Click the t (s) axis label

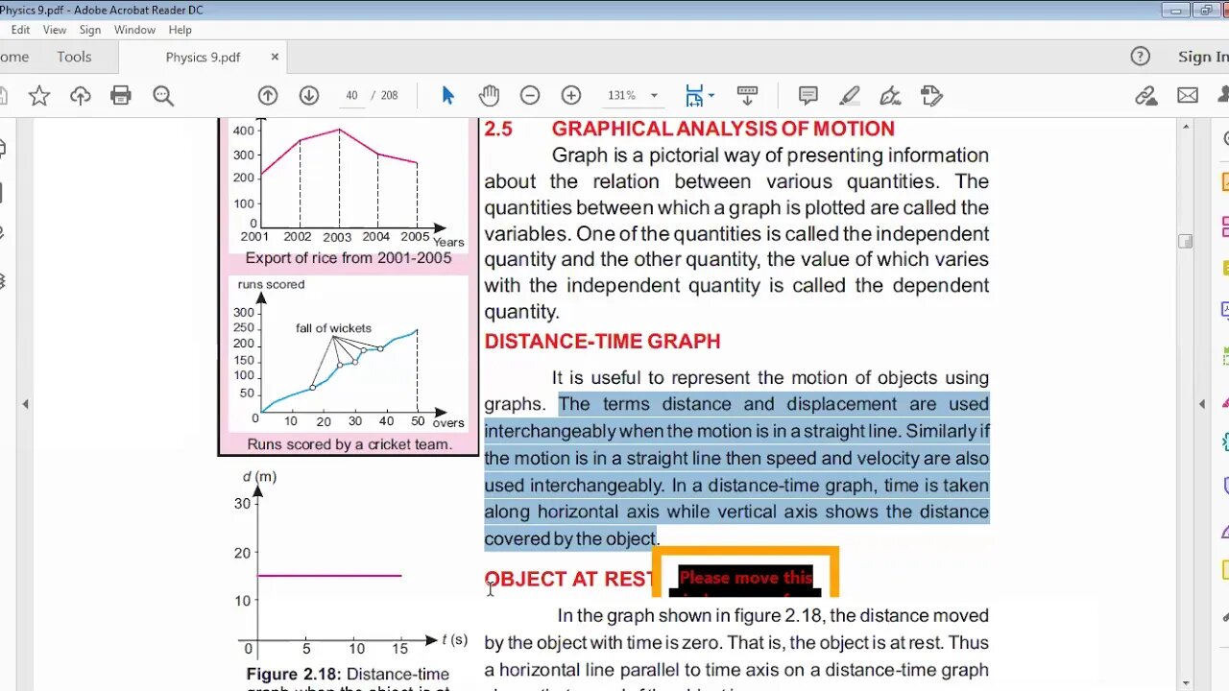click(x=455, y=639)
